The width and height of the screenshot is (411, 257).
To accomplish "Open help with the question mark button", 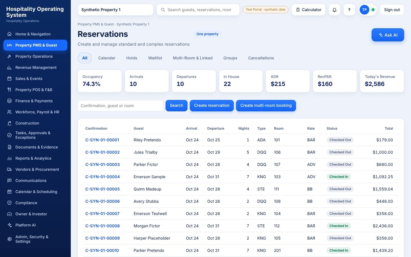I will point(349,10).
